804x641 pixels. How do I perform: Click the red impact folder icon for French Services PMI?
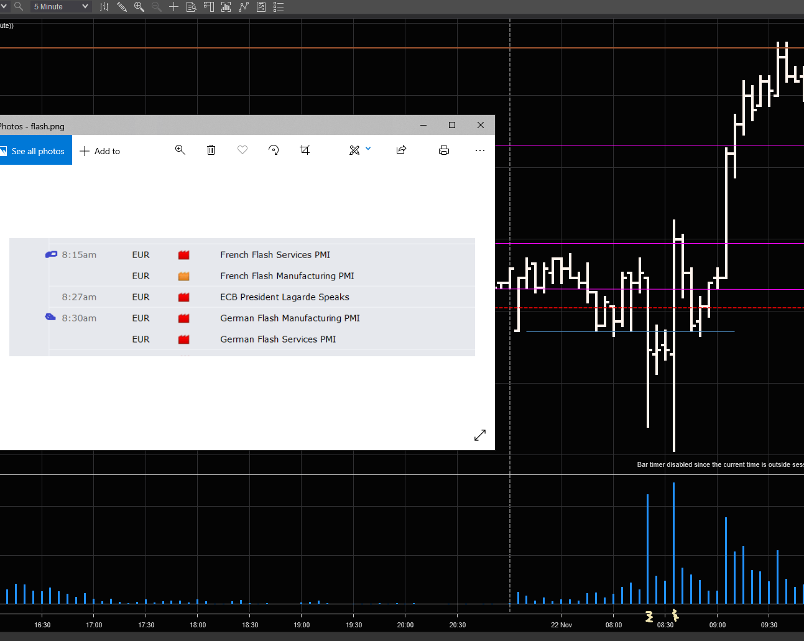[x=184, y=255]
